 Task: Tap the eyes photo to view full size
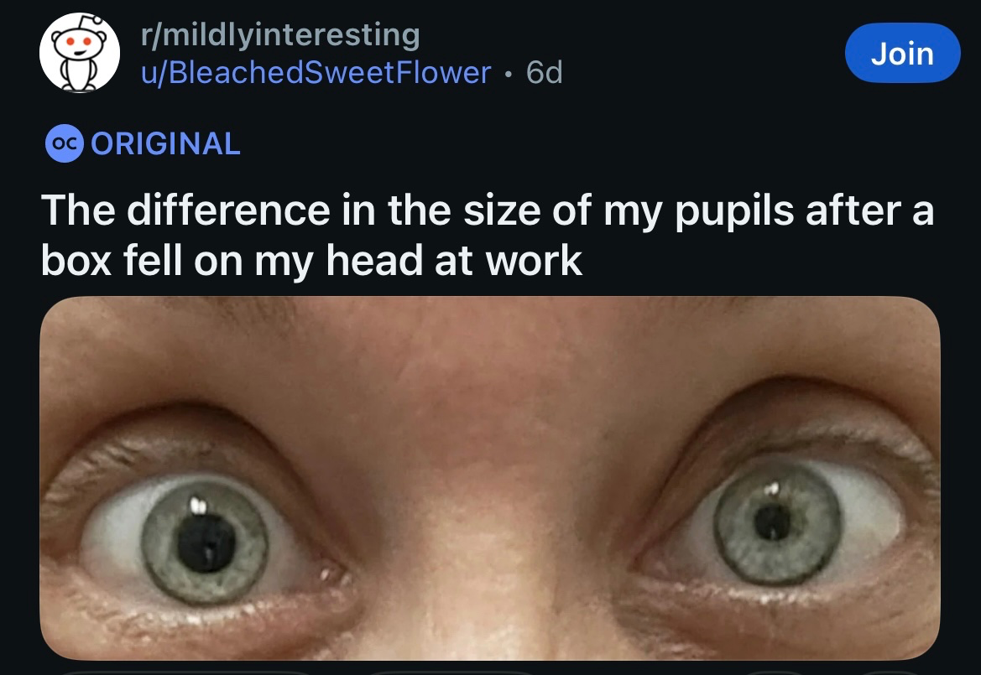(491, 482)
